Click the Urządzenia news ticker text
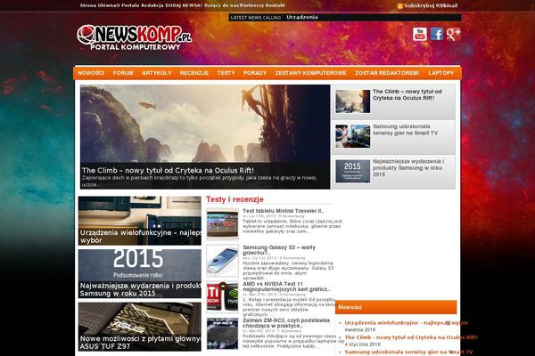535x356 pixels. [302, 18]
